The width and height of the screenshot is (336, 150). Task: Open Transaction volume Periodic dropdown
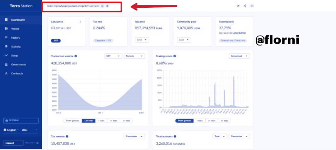[x=134, y=56]
